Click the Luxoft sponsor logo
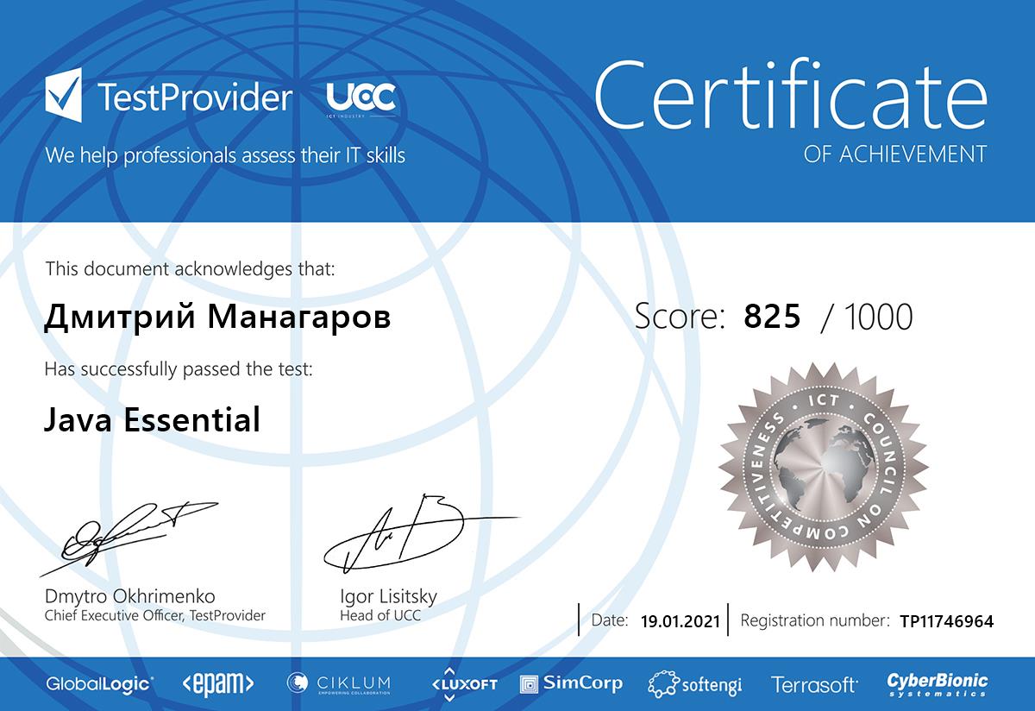This screenshot has width=1035, height=711. pyautogui.click(x=465, y=683)
